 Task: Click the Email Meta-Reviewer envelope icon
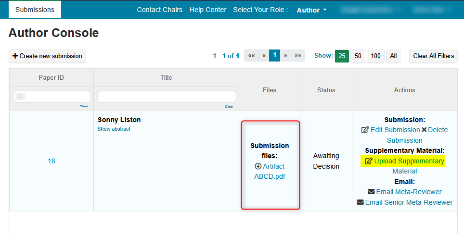point(371,192)
